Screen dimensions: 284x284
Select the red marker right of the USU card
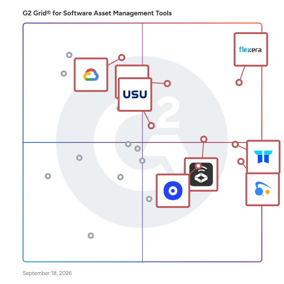point(167,84)
